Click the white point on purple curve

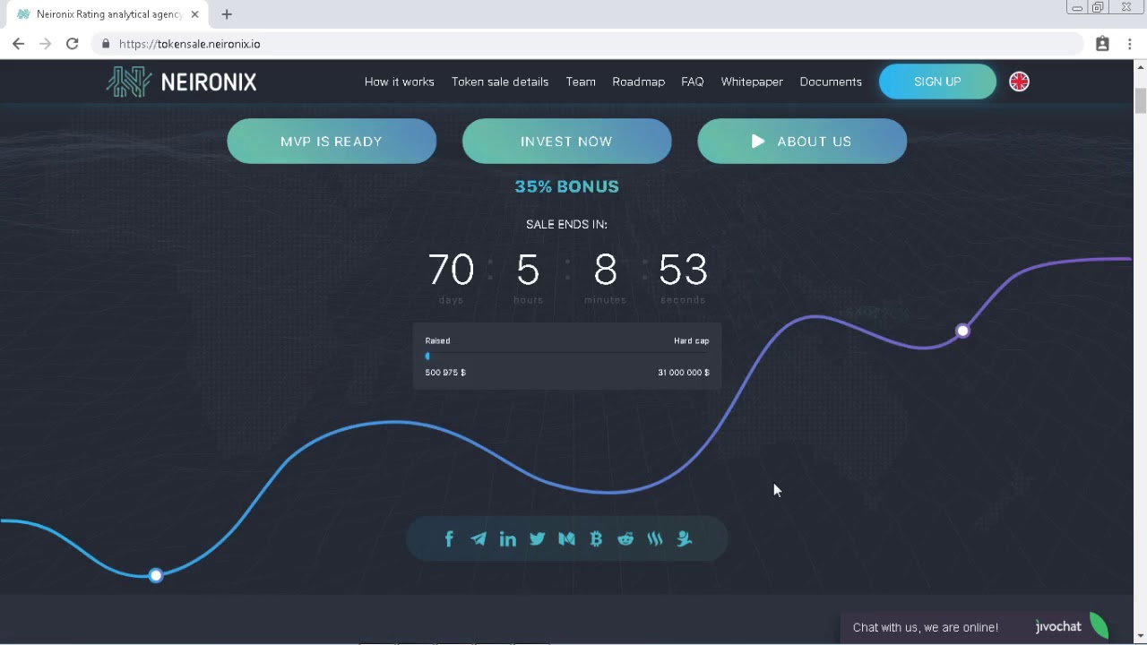[x=962, y=331]
